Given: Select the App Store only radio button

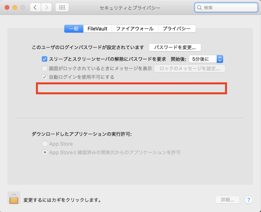Looking at the screenshot, I should point(45,144).
